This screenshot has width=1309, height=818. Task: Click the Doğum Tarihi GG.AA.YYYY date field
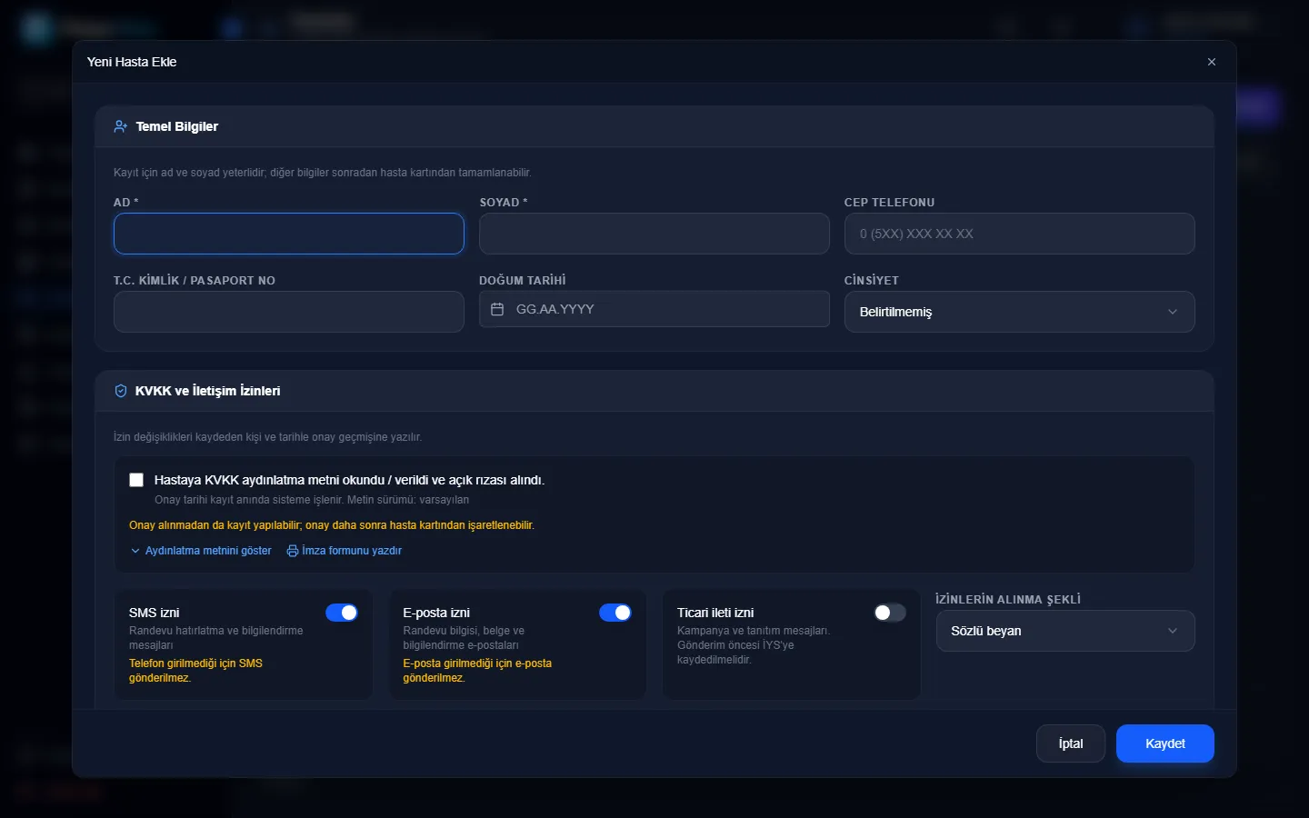tap(654, 309)
